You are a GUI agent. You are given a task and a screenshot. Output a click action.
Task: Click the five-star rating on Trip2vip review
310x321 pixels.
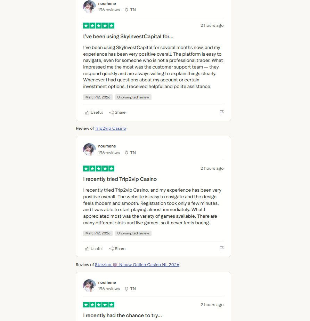tap(99, 168)
